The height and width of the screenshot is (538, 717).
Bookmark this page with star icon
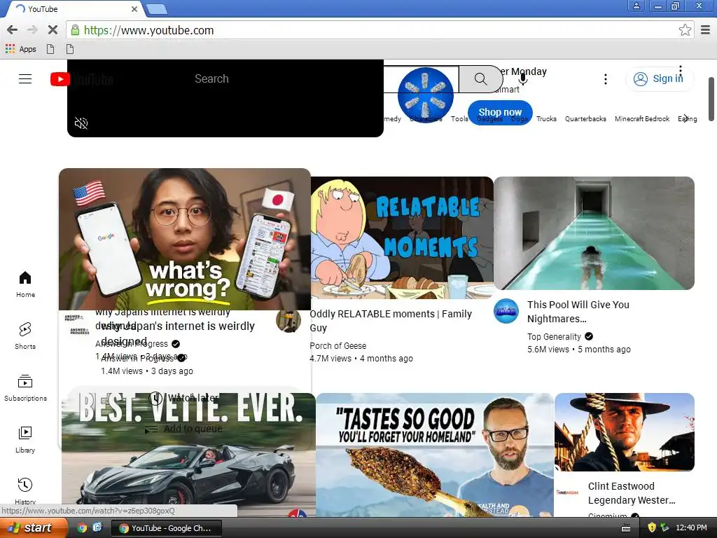point(685,30)
